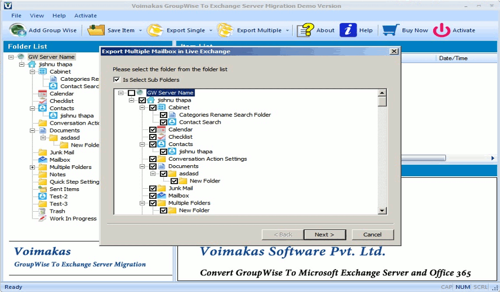This screenshot has width=500, height=292.
Task: Uncheck Categories Rename Search Folder checkbox
Action: (164, 115)
